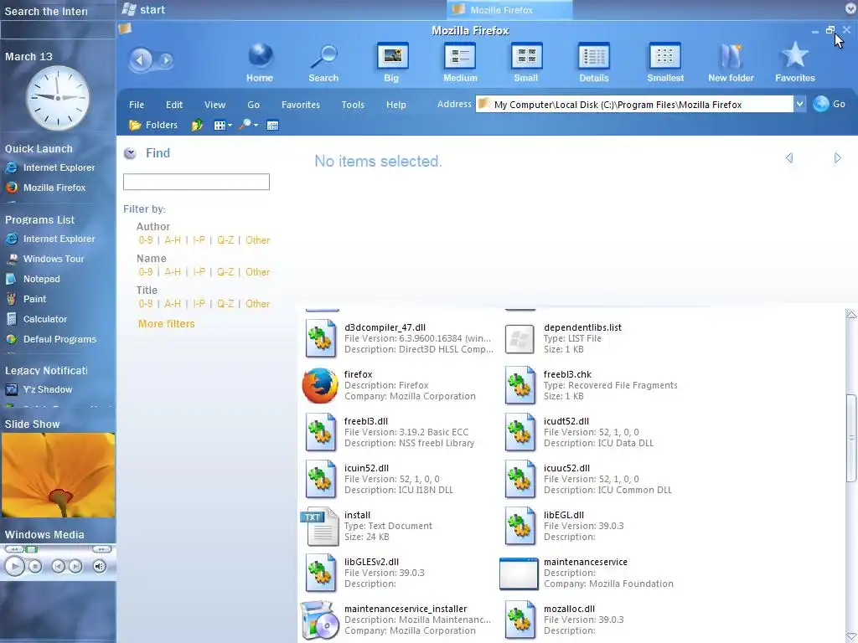Filter Author by A-H
Viewport: 858px width, 643px height.
click(173, 240)
